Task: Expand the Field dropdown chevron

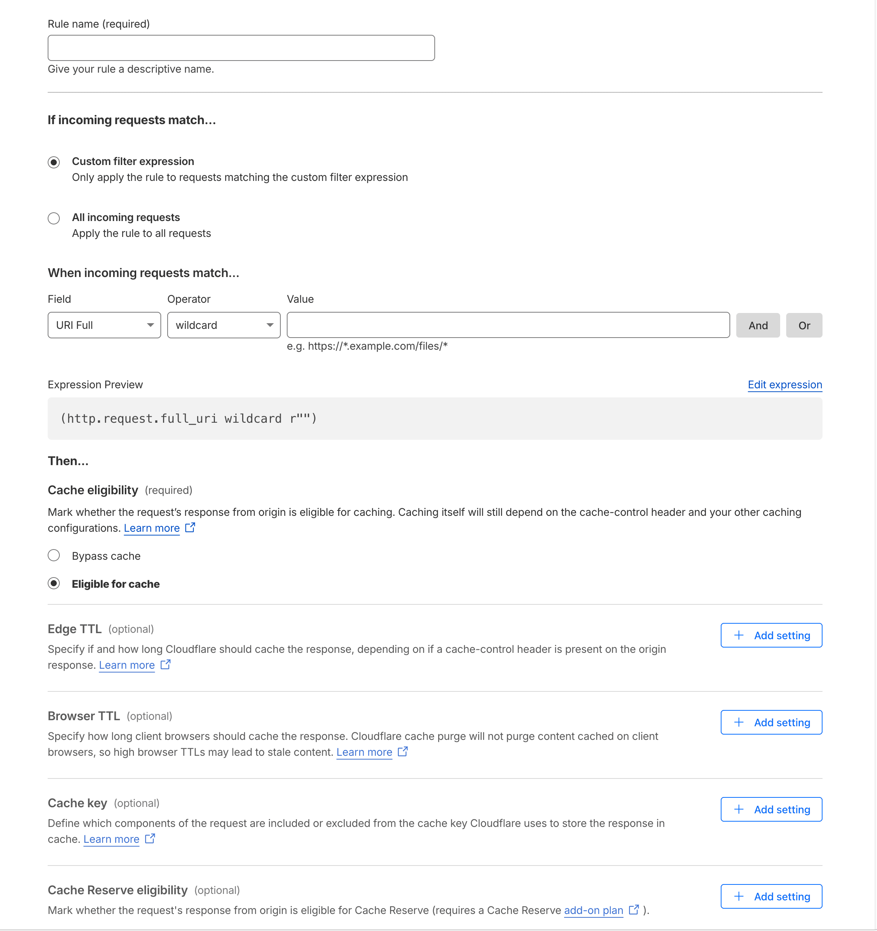Action: point(150,325)
